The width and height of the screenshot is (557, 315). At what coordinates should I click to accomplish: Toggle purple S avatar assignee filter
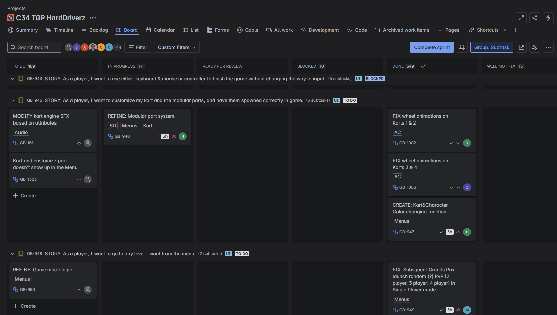[77, 47]
